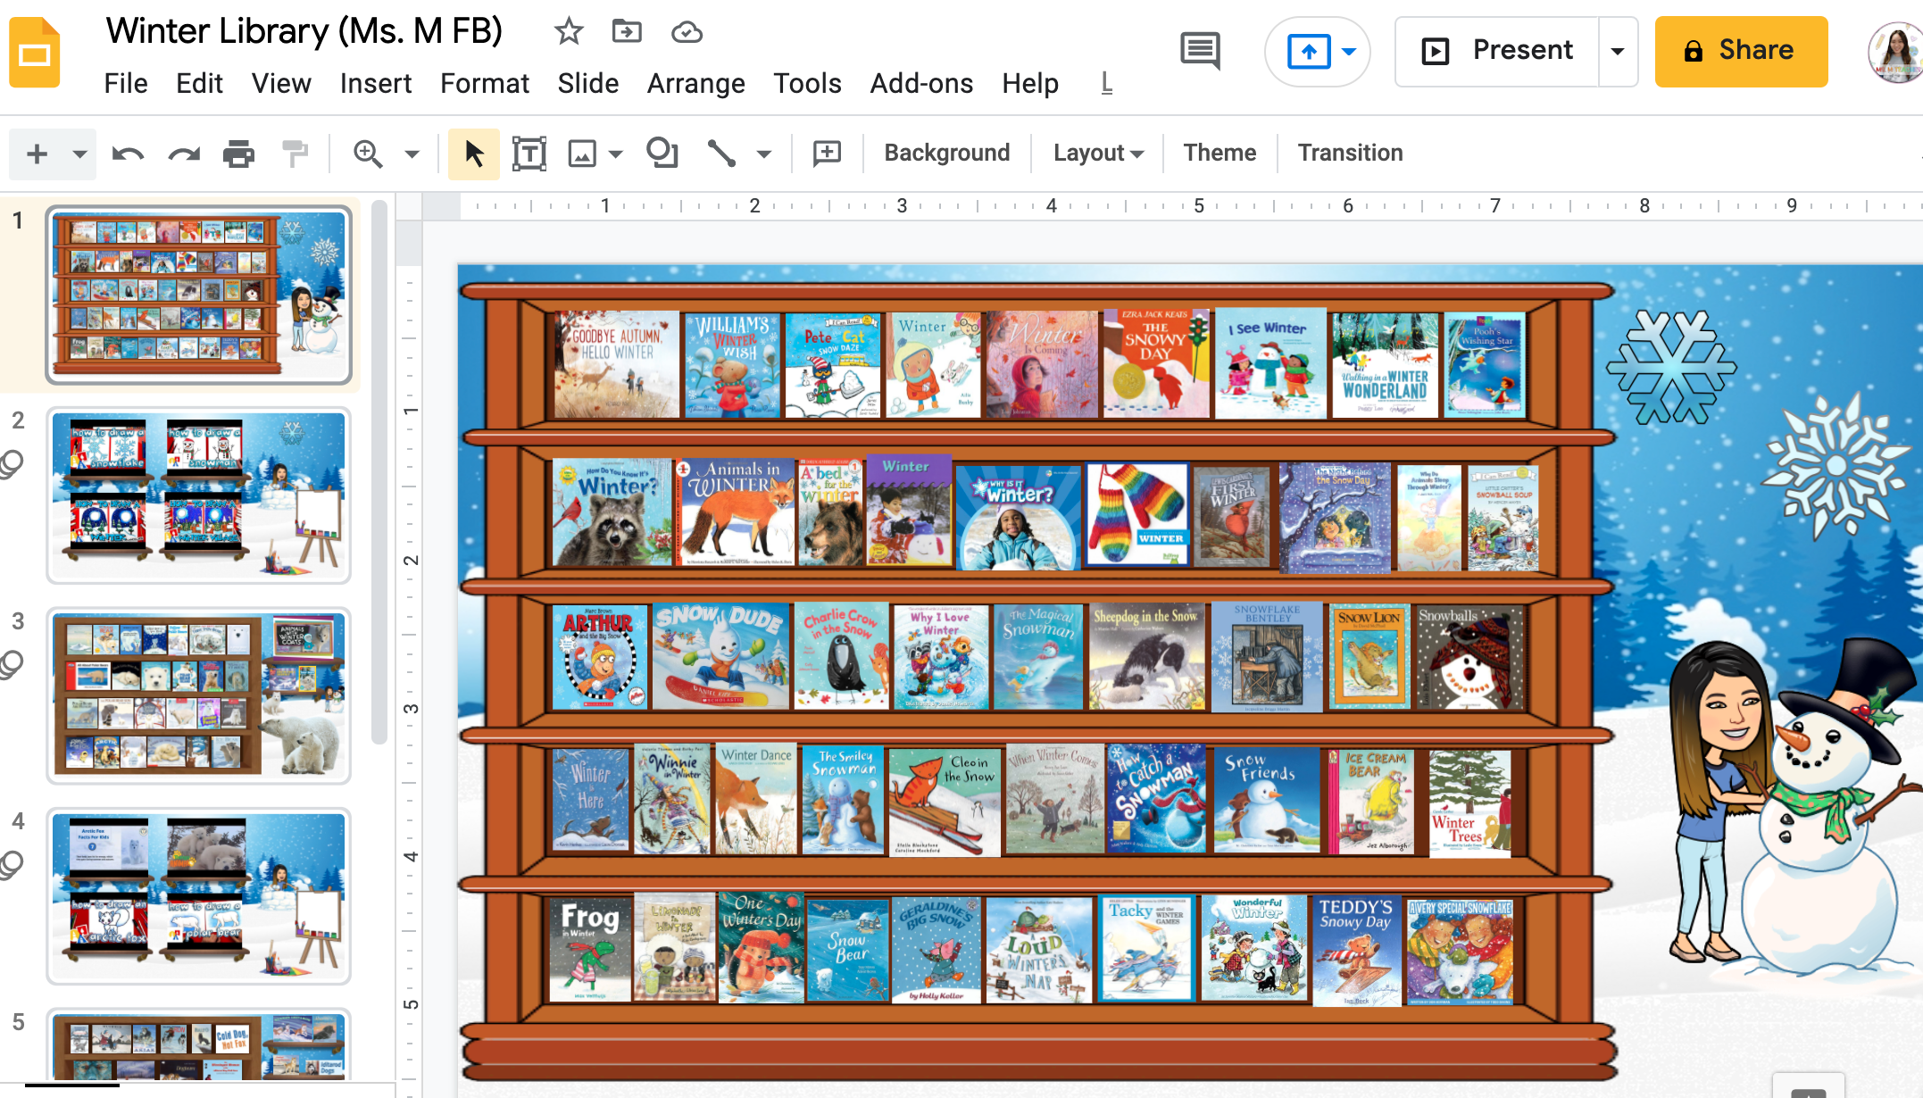This screenshot has width=1923, height=1098.
Task: Expand the Present options dropdown arrow
Action: [x=1618, y=51]
